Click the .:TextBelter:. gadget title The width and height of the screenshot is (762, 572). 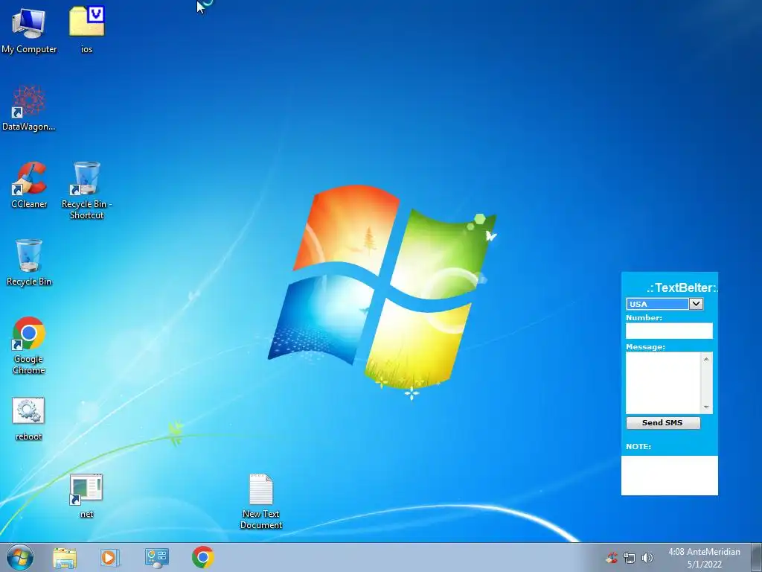click(x=682, y=287)
